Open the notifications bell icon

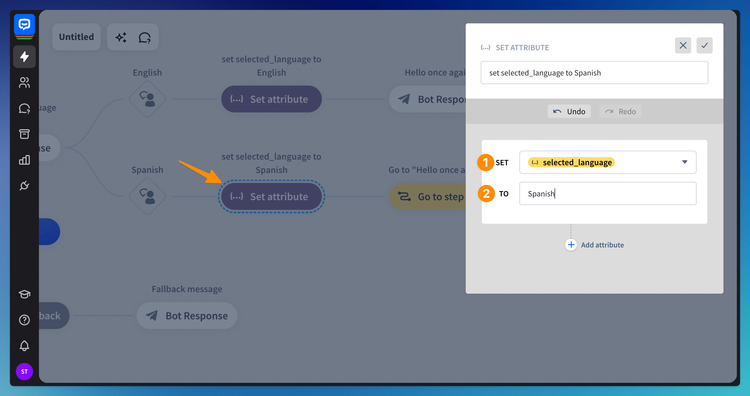tap(24, 345)
